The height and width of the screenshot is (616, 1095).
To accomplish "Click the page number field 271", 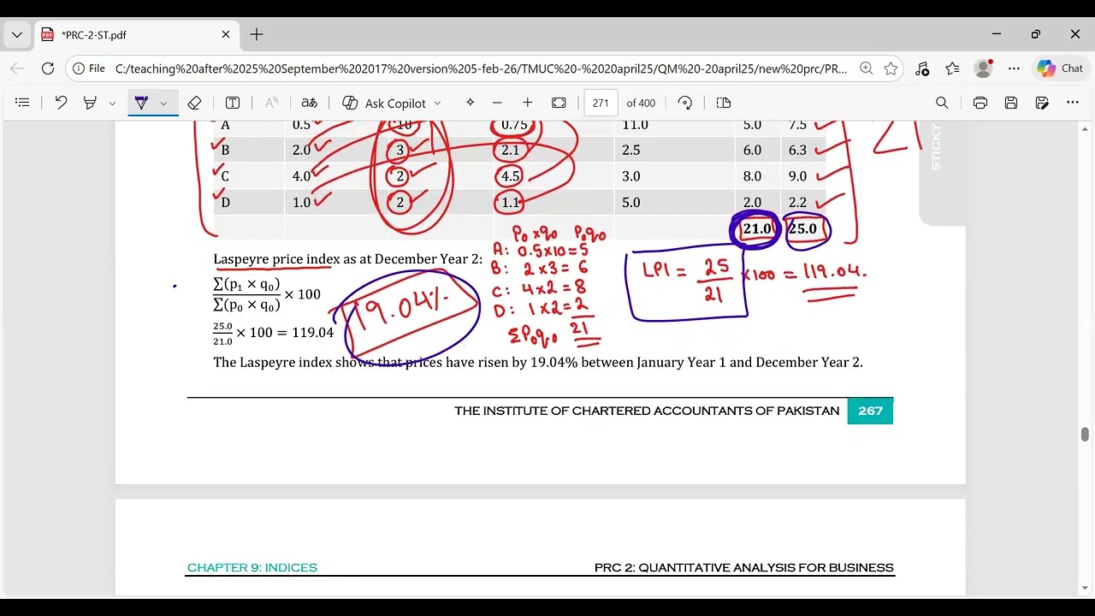I will click(x=601, y=103).
